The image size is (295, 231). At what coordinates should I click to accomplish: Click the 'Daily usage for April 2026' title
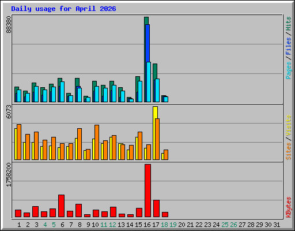pos(63,9)
